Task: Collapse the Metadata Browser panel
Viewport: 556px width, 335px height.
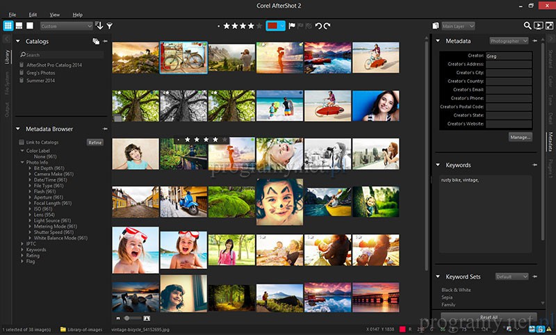Action: [x=19, y=129]
